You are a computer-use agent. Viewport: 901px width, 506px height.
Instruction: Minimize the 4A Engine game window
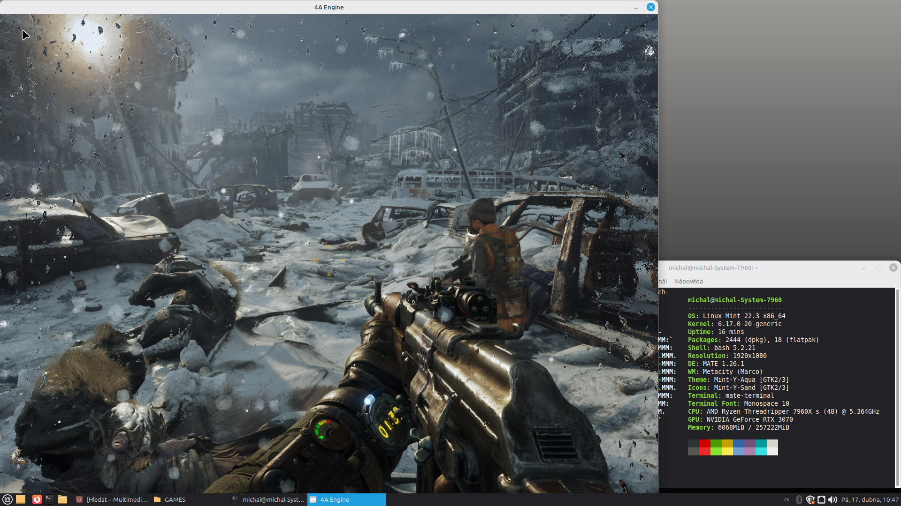[636, 7]
